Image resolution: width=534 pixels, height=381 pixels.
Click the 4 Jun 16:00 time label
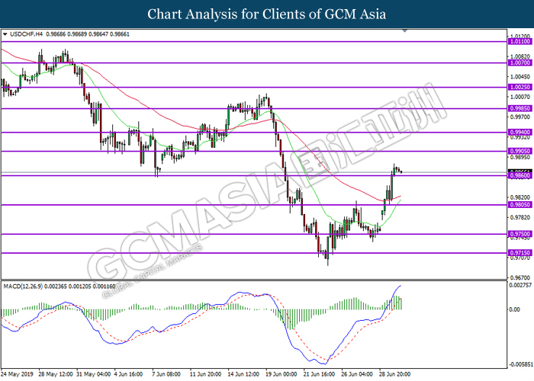128,374
